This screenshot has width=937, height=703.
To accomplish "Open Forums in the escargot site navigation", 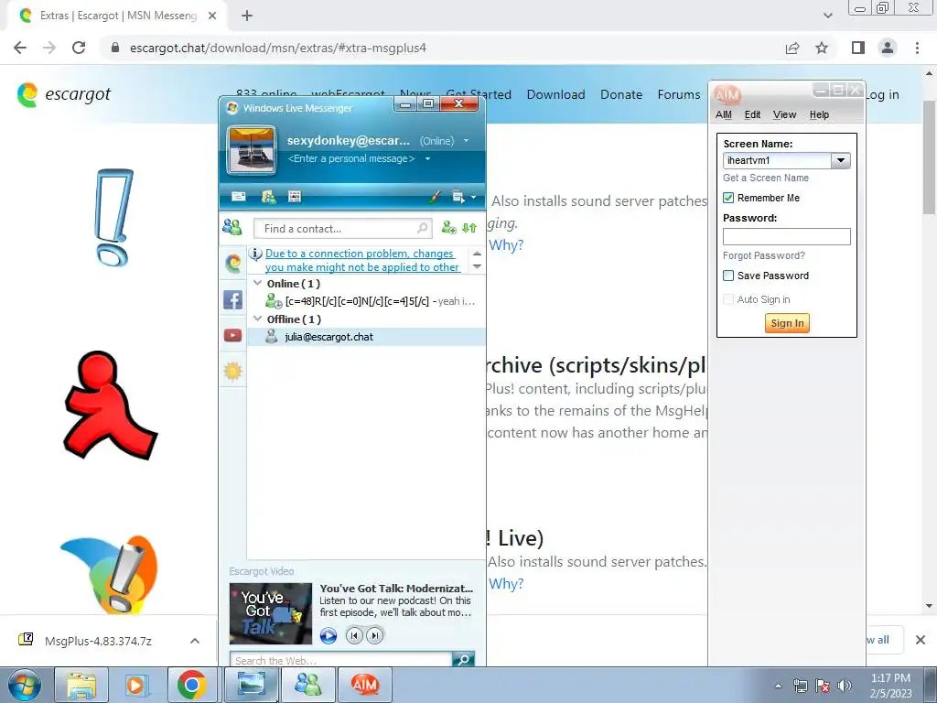I will click(x=679, y=94).
